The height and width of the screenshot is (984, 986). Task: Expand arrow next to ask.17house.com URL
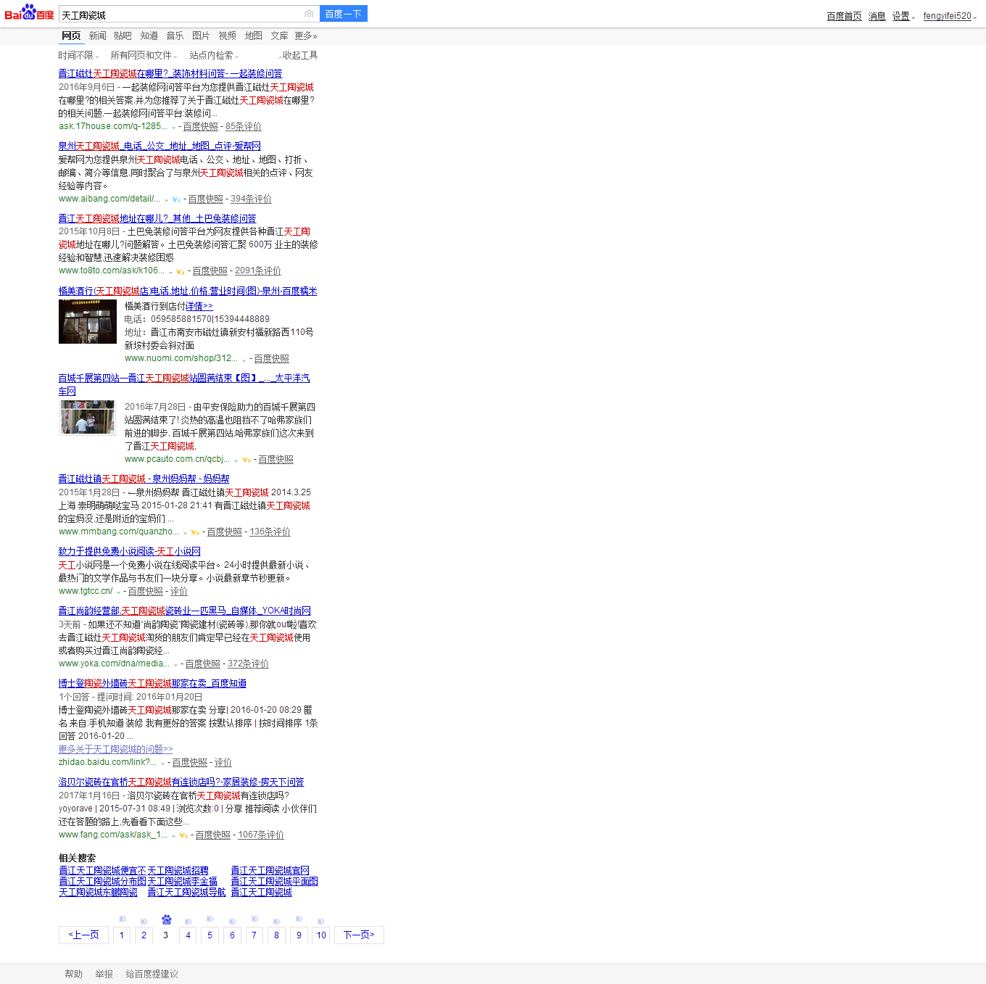pos(173,128)
